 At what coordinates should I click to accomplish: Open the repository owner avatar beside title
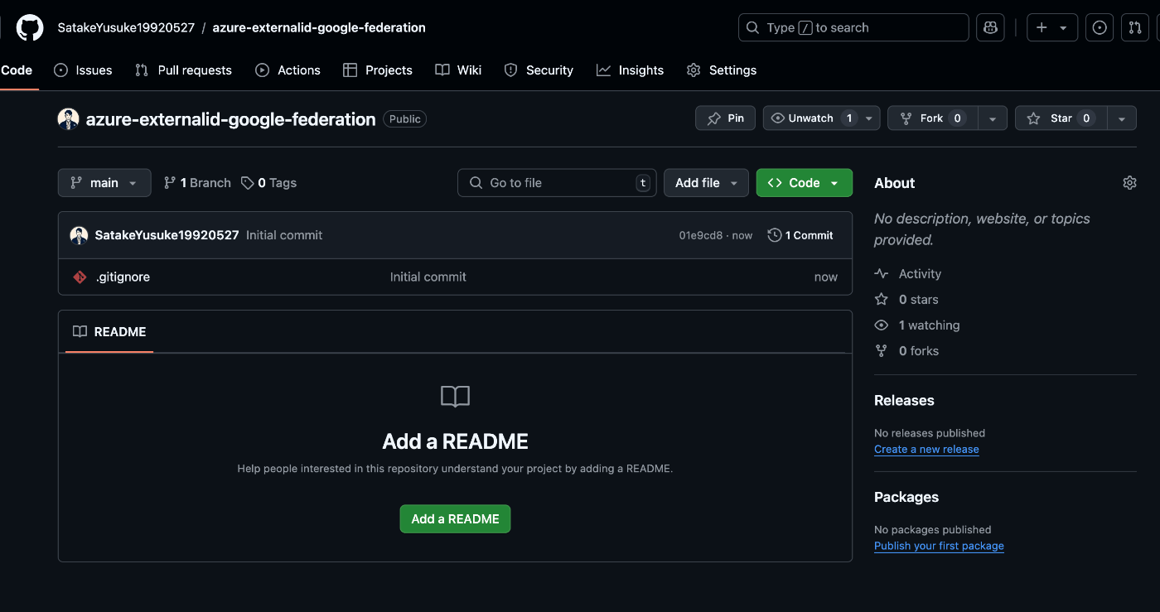pos(68,119)
